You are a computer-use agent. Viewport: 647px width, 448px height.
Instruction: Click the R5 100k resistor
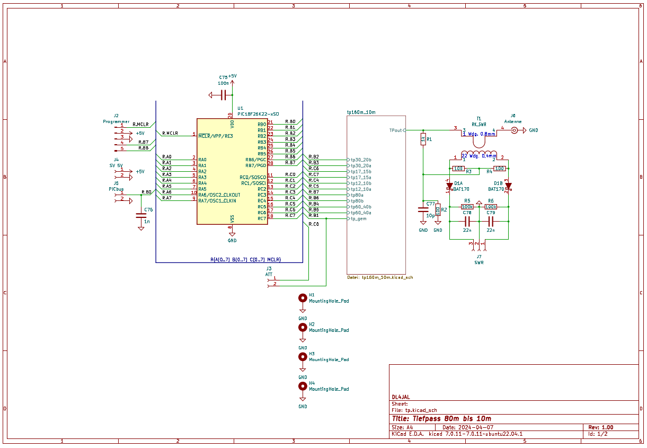467,207
